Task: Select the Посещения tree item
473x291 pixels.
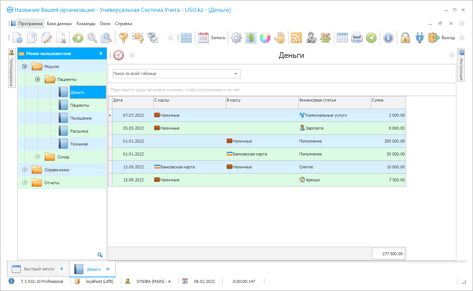Action: click(x=81, y=118)
